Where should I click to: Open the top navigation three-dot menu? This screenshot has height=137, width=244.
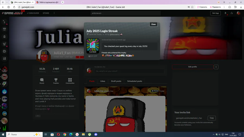[x=54, y=13]
